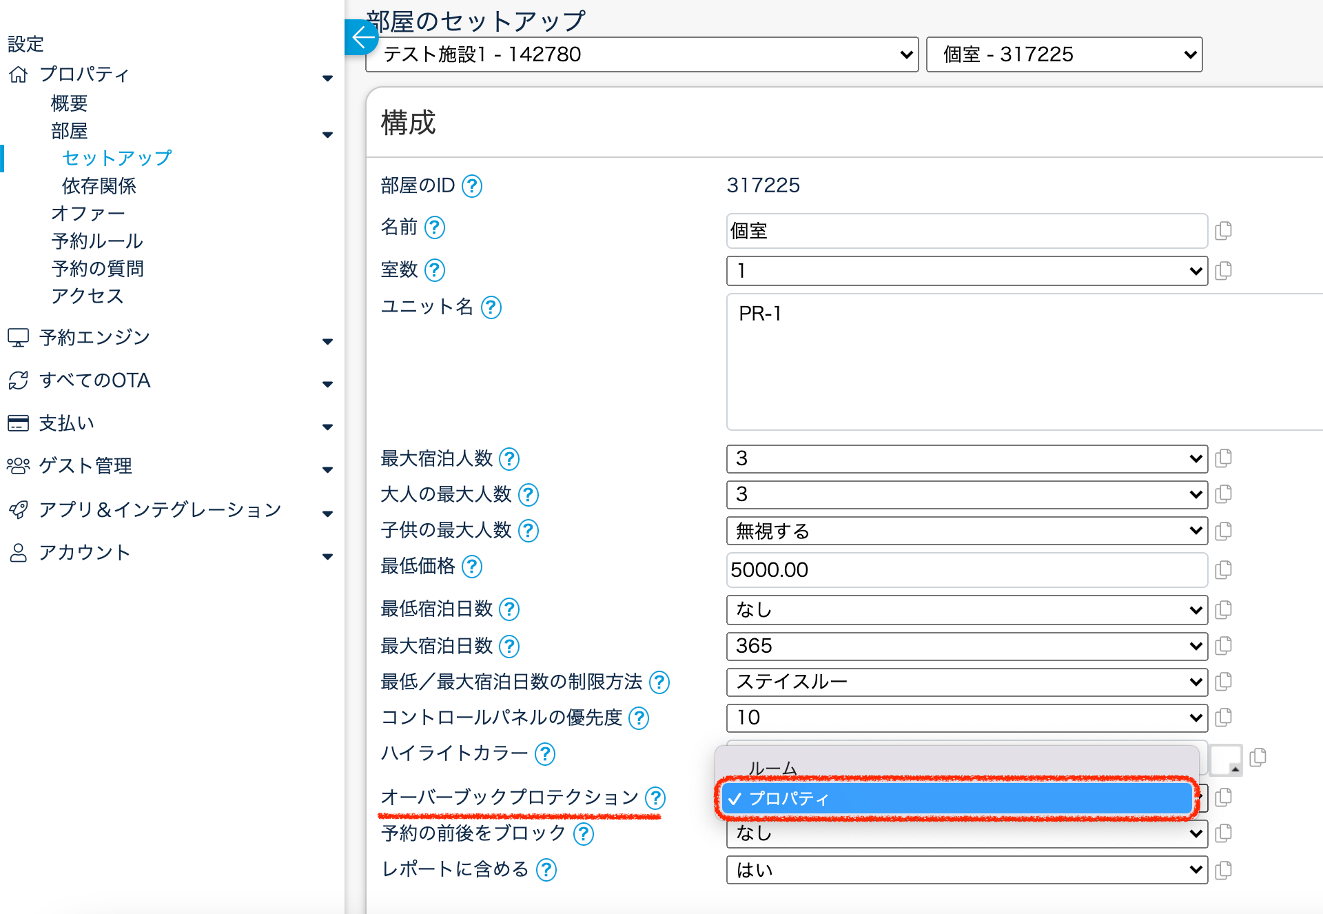Open the 子供の最大人数 dropdown

click(966, 531)
